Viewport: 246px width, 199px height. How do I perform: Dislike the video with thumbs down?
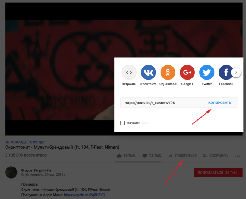pos(145,155)
